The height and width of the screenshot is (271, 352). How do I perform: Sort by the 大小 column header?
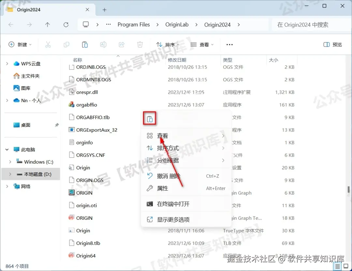click(273, 60)
